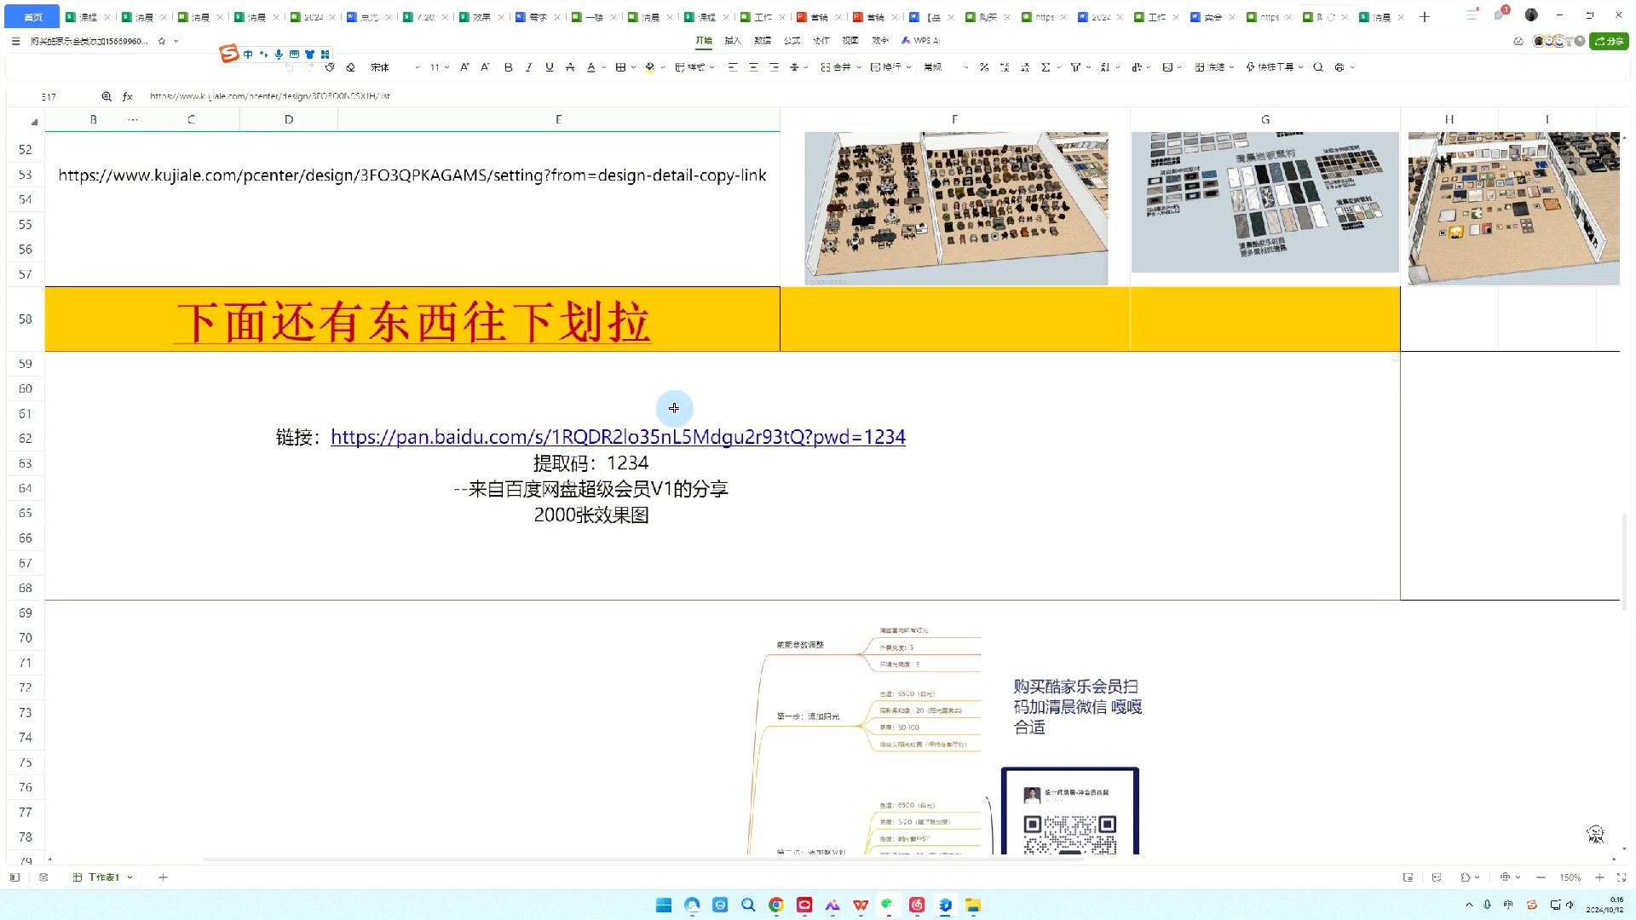Select the cell with kujiale.com design URL
The width and height of the screenshot is (1636, 920).
click(412, 175)
